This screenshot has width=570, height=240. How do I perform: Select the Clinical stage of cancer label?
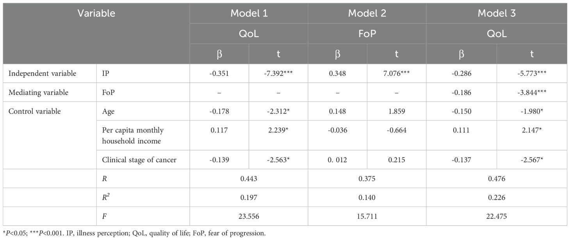click(139, 160)
